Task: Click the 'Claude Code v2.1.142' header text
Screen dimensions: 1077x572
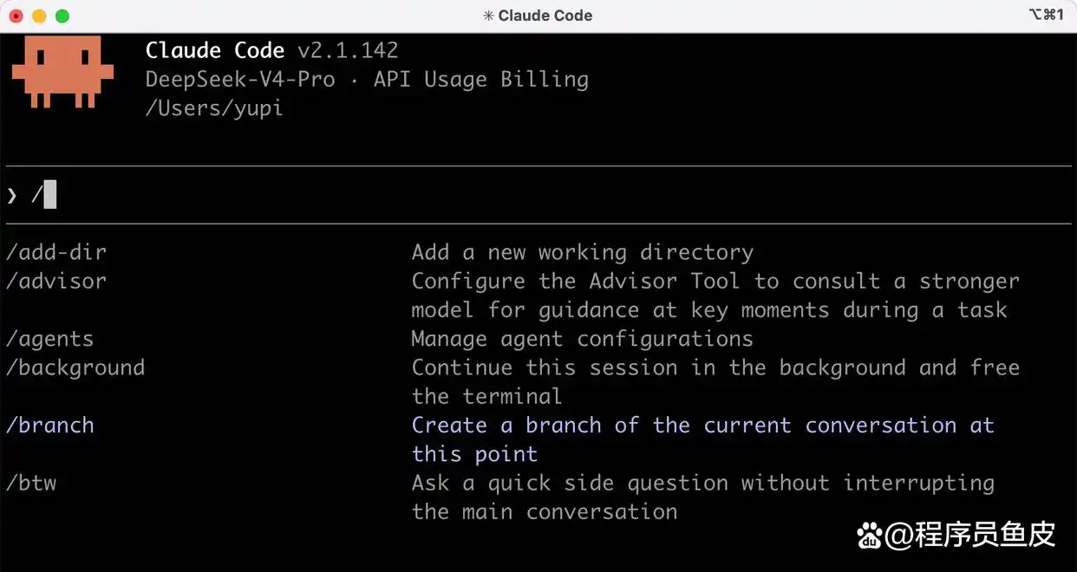Action: (271, 50)
